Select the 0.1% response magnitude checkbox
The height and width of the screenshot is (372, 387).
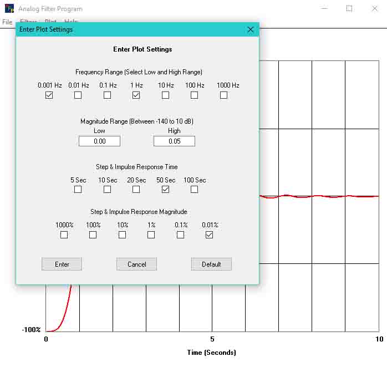click(180, 235)
